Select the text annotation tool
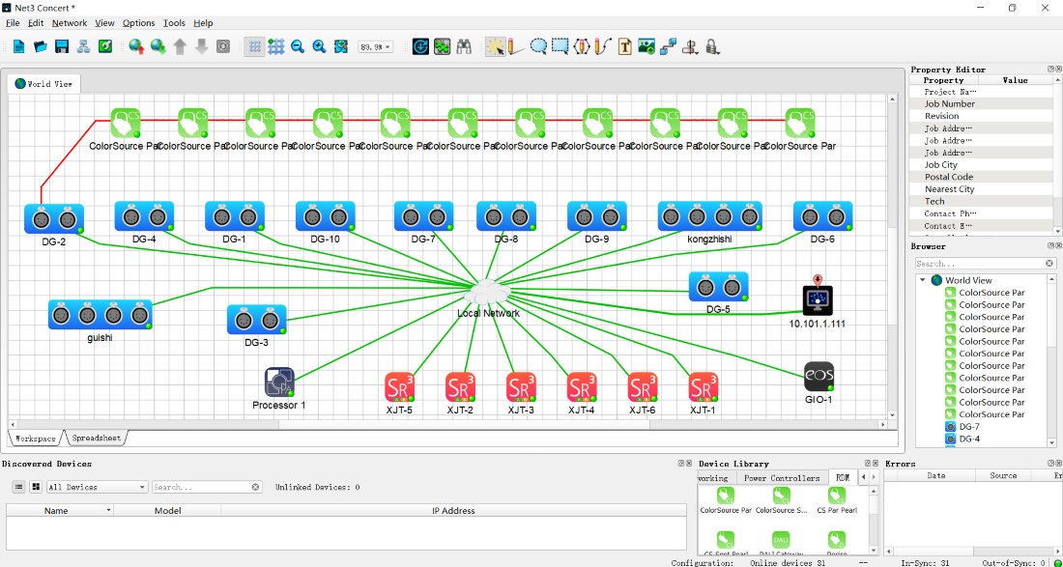 [x=624, y=46]
